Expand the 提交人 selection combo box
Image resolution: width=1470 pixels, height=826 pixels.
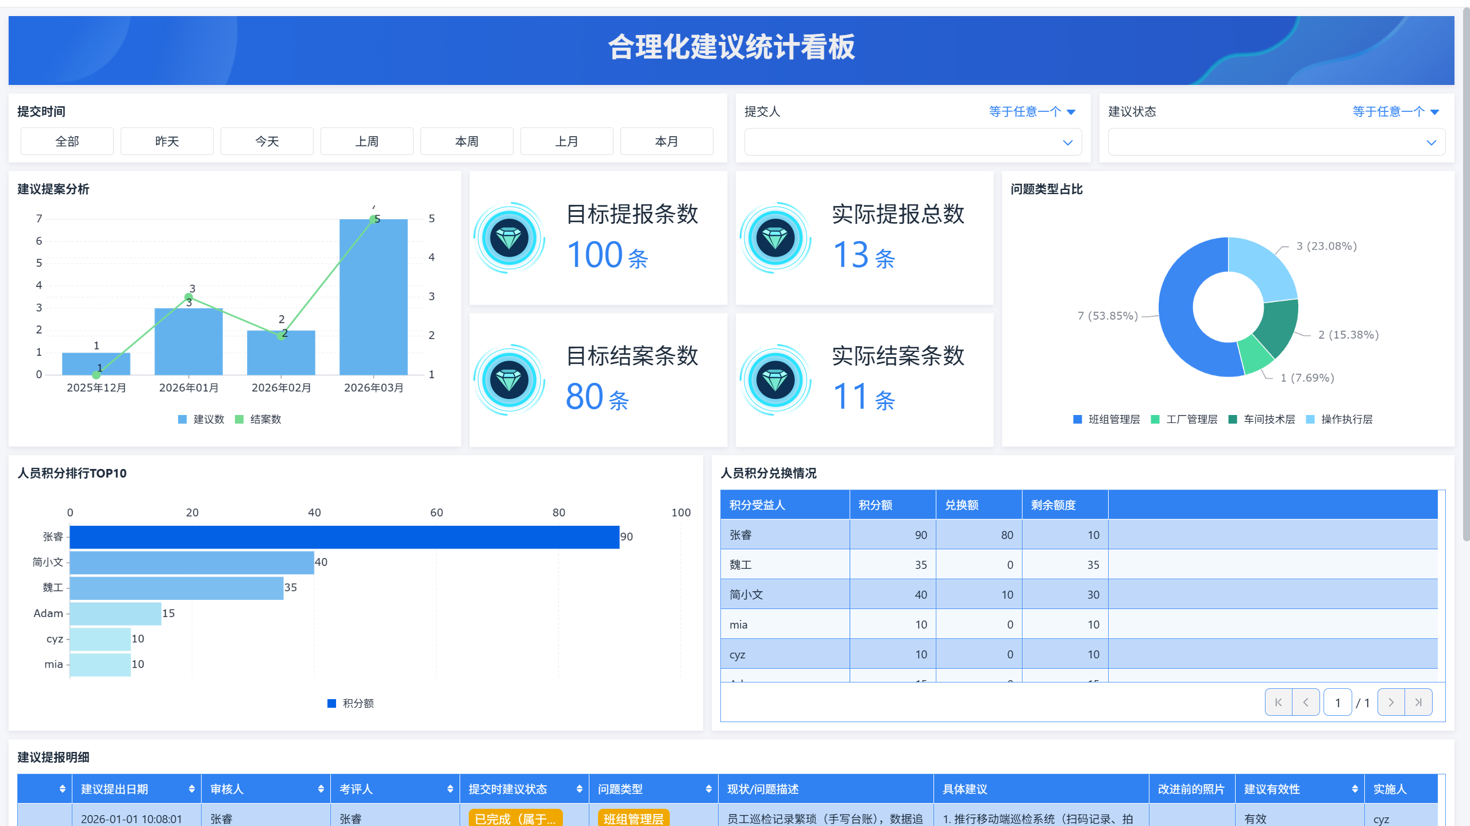click(912, 142)
